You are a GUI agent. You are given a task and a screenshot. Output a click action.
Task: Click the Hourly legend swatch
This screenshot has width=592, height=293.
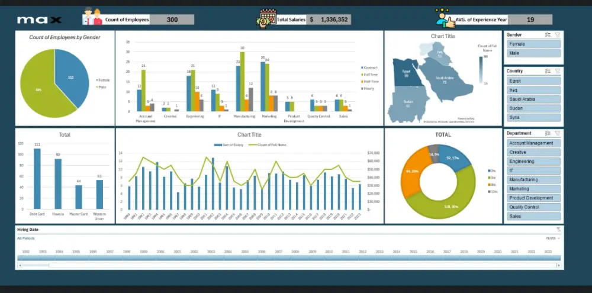pyautogui.click(x=362, y=88)
